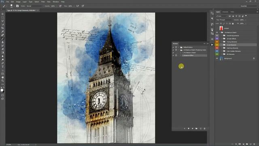Toggle the 2. Blueprint Effect action checkmark
Viewport: 259px width, 146px height.
click(173, 56)
